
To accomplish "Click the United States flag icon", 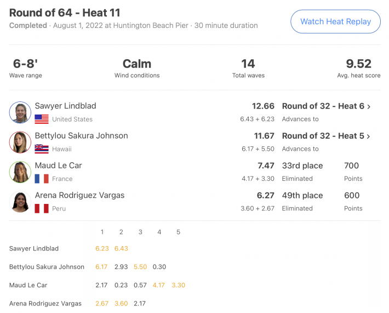I will [42, 119].
